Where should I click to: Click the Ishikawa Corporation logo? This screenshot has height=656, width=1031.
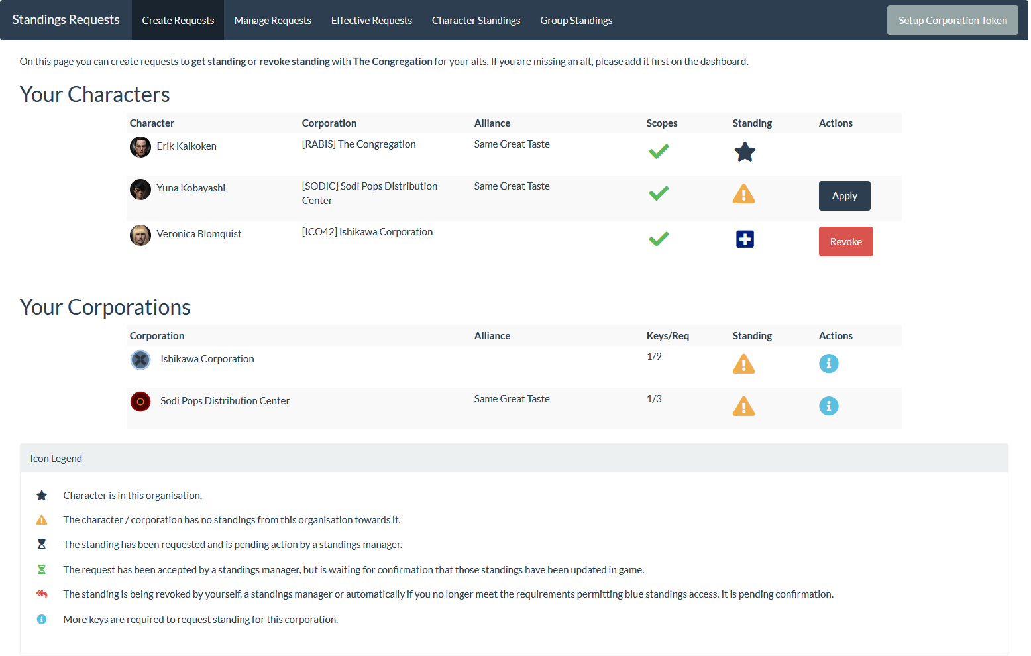tap(140, 360)
